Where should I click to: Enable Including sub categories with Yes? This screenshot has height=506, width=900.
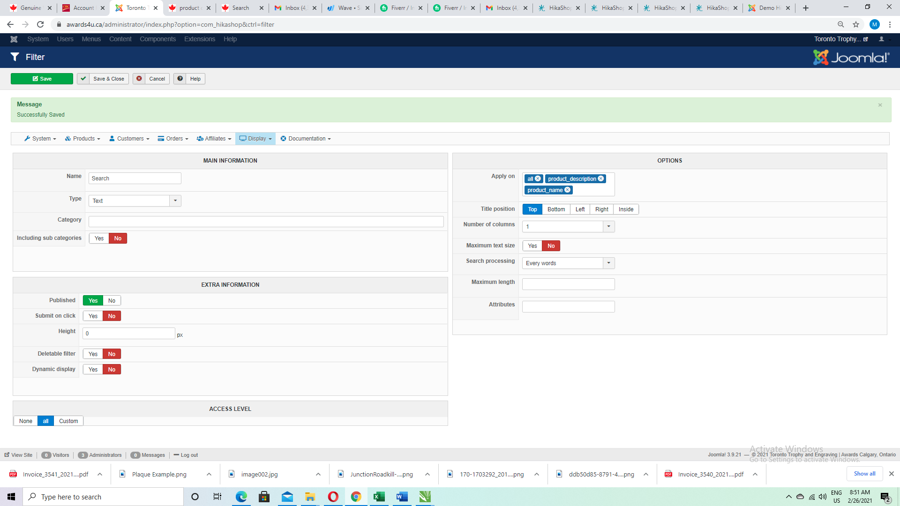coord(99,238)
